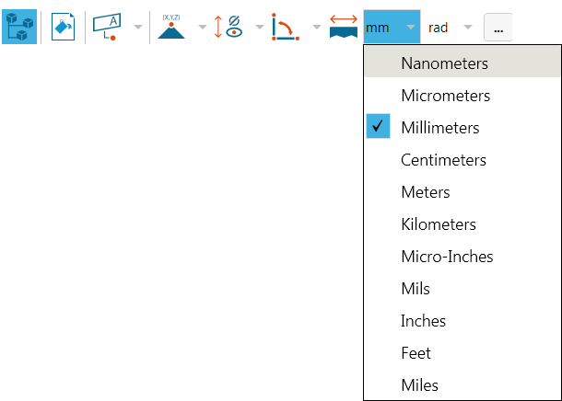Click the paint bucket document icon

pos(63,27)
